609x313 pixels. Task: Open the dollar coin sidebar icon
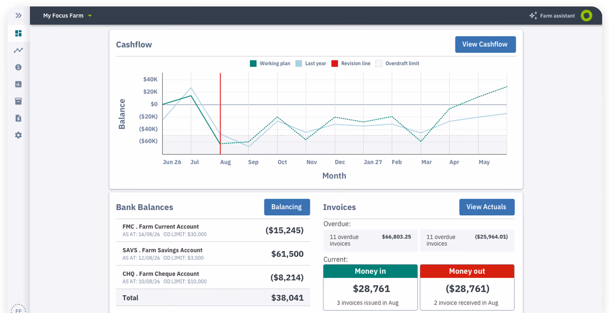18,67
